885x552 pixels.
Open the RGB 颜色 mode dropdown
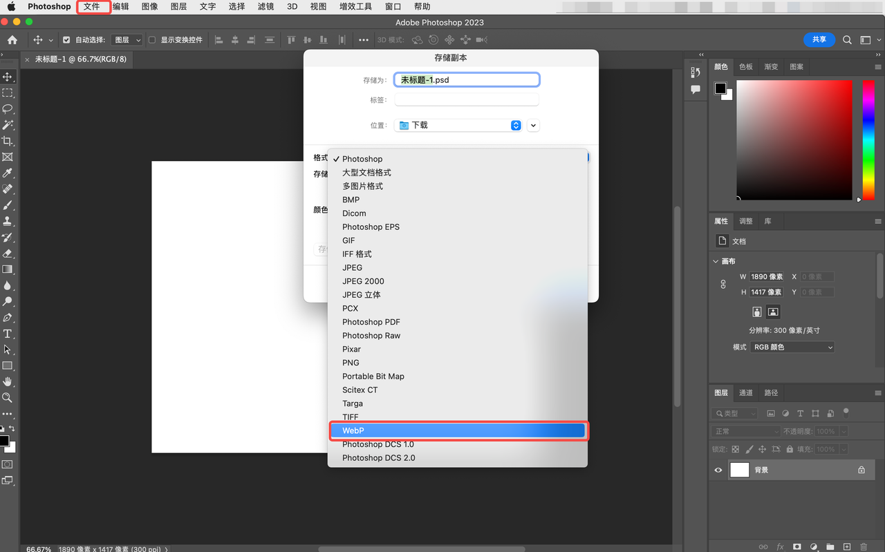click(792, 346)
